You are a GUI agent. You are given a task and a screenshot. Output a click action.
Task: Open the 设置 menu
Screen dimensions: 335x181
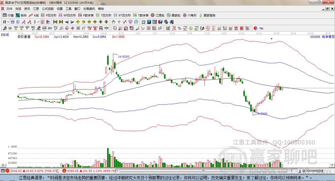click(x=60, y=9)
